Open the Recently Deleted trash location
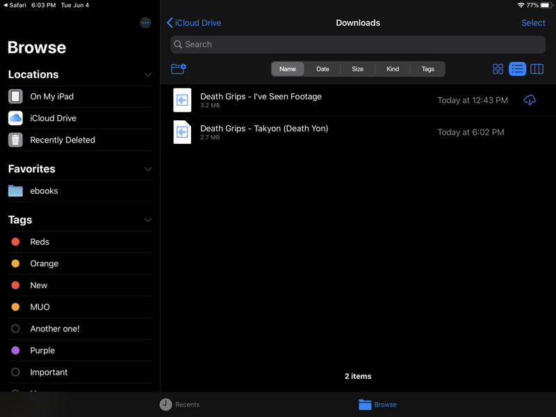The width and height of the screenshot is (556, 417). (x=63, y=140)
